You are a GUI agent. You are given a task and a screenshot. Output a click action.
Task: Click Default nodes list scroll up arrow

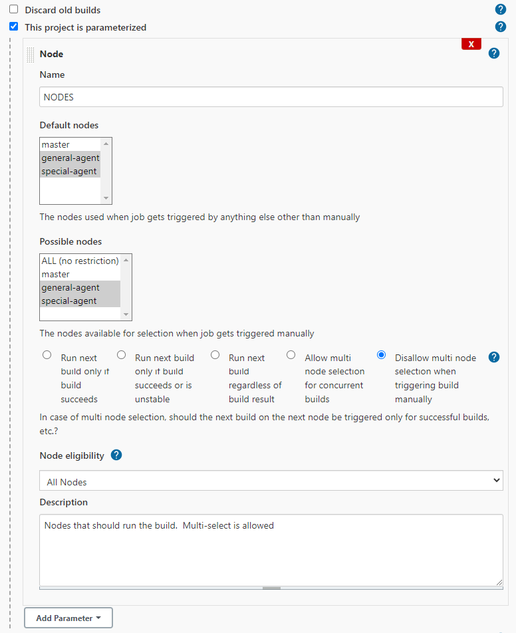(x=106, y=144)
